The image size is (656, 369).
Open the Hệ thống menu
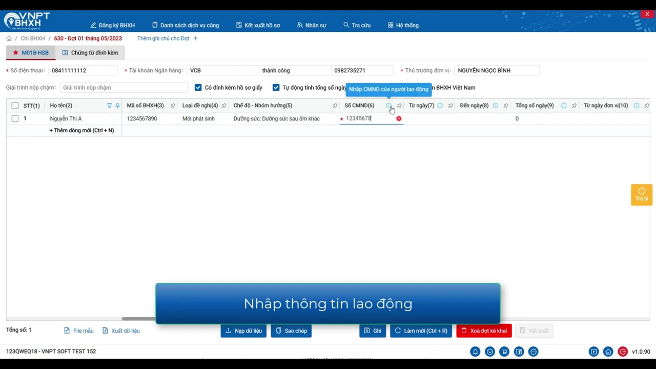tap(403, 25)
